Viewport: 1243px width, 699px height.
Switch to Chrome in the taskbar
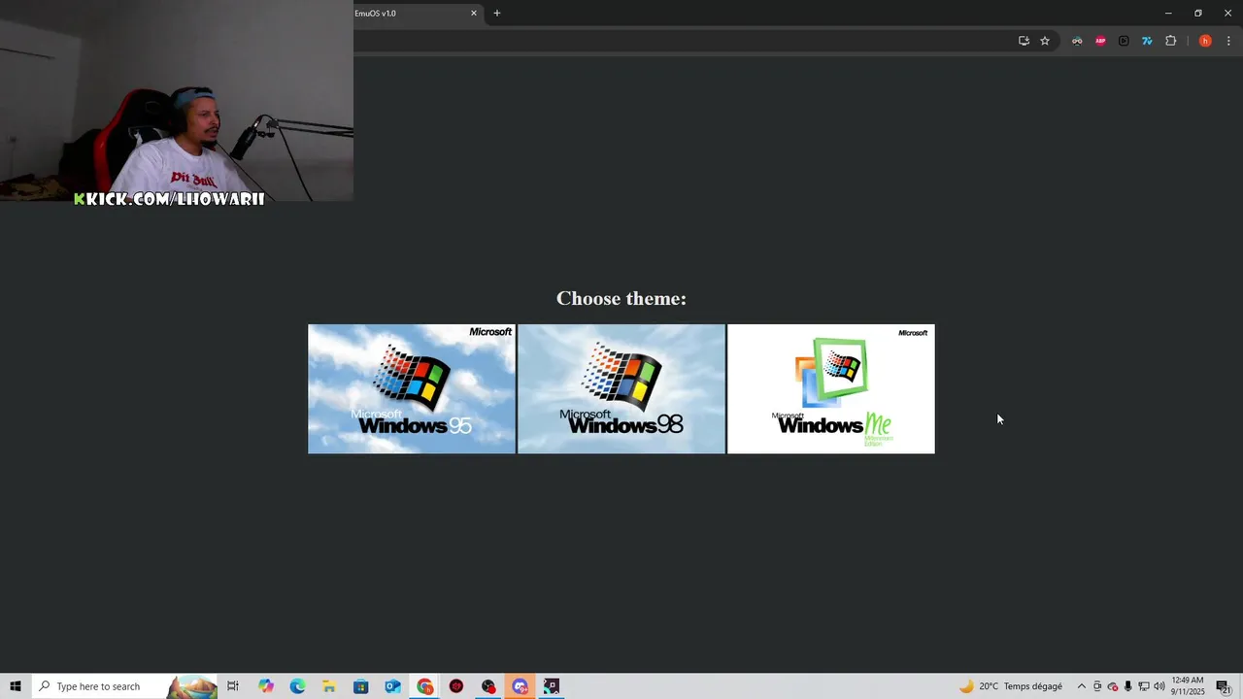click(x=425, y=686)
